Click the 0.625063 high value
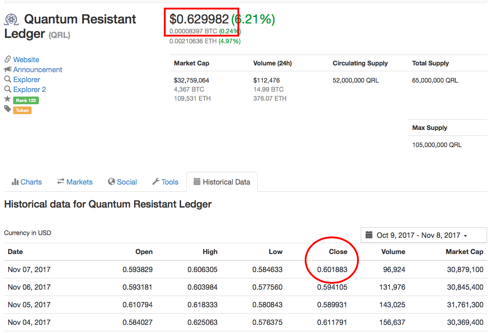The width and height of the screenshot is (488, 333). point(202,323)
